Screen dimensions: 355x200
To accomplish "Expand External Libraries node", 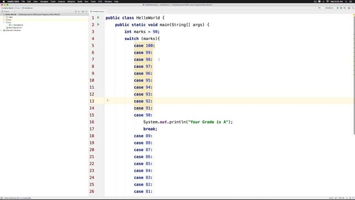I will click(x=1, y=30).
